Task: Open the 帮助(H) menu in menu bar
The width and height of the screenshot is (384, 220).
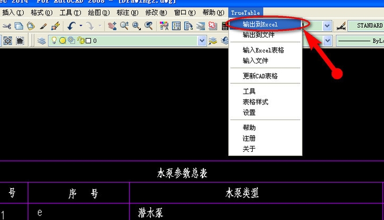Action: (213, 13)
